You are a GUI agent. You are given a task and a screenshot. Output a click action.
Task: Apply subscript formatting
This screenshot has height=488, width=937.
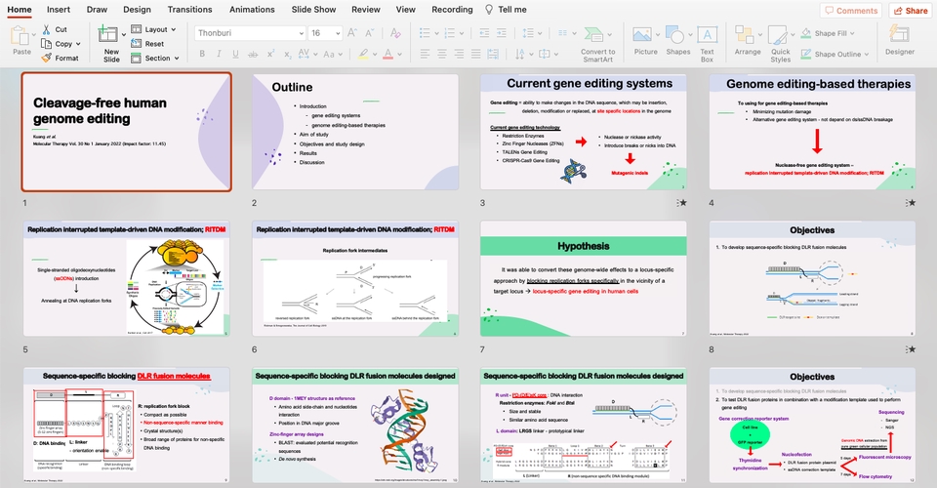pyautogui.click(x=287, y=54)
